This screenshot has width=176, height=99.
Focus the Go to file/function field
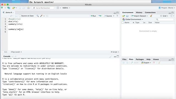click(x=43, y=8)
